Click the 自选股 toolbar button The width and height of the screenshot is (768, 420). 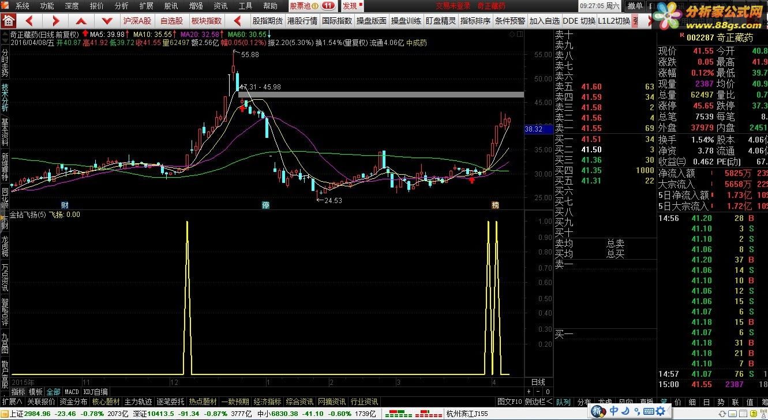pos(171,21)
